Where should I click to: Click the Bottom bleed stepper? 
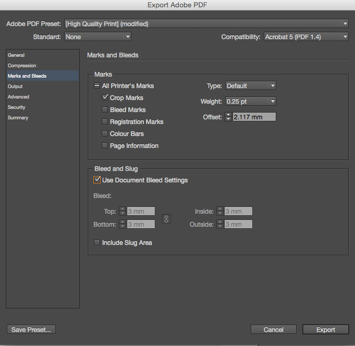(123, 224)
